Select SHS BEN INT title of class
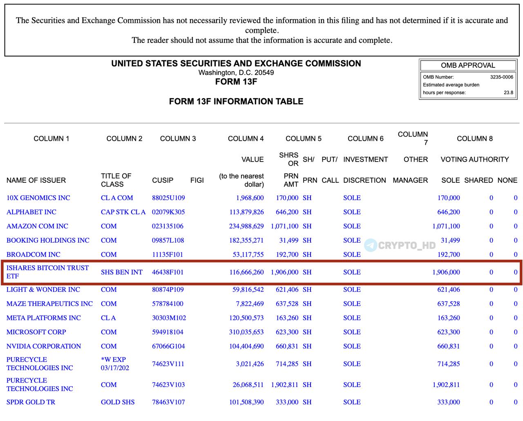523x421 pixels. pyautogui.click(x=122, y=272)
